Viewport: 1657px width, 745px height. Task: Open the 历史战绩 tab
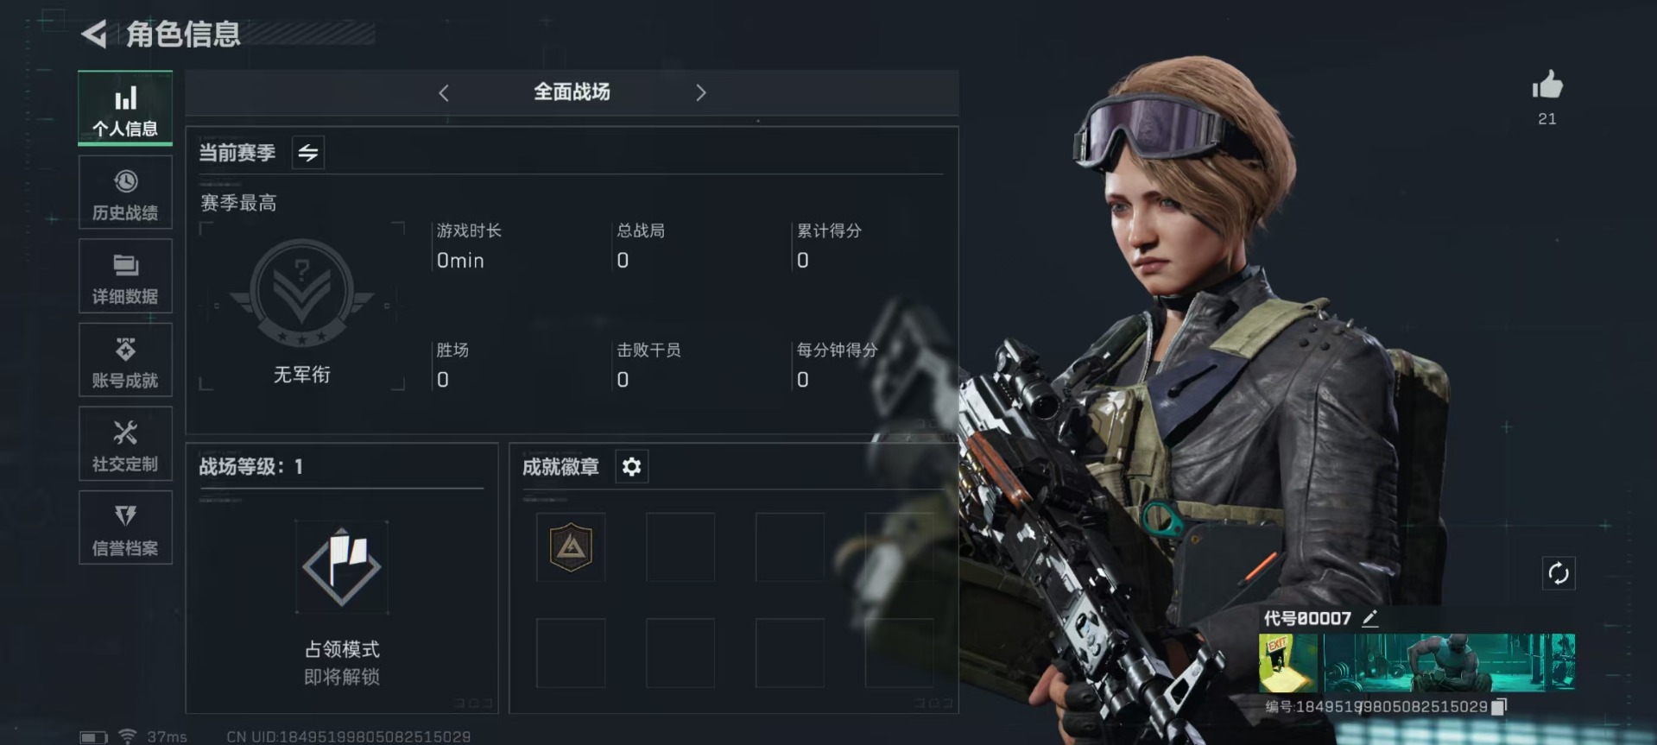125,193
